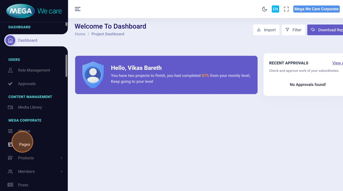The image size is (343, 191).
Task: Open the Home breadcrumb link
Action: coord(80,34)
